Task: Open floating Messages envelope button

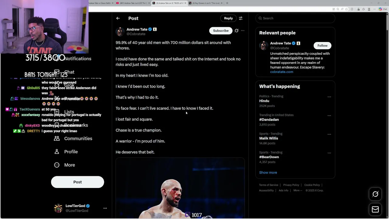Action: (375, 209)
